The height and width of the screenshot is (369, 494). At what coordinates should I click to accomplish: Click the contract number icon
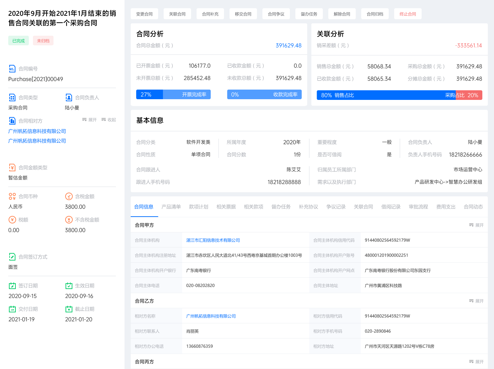[12, 69]
